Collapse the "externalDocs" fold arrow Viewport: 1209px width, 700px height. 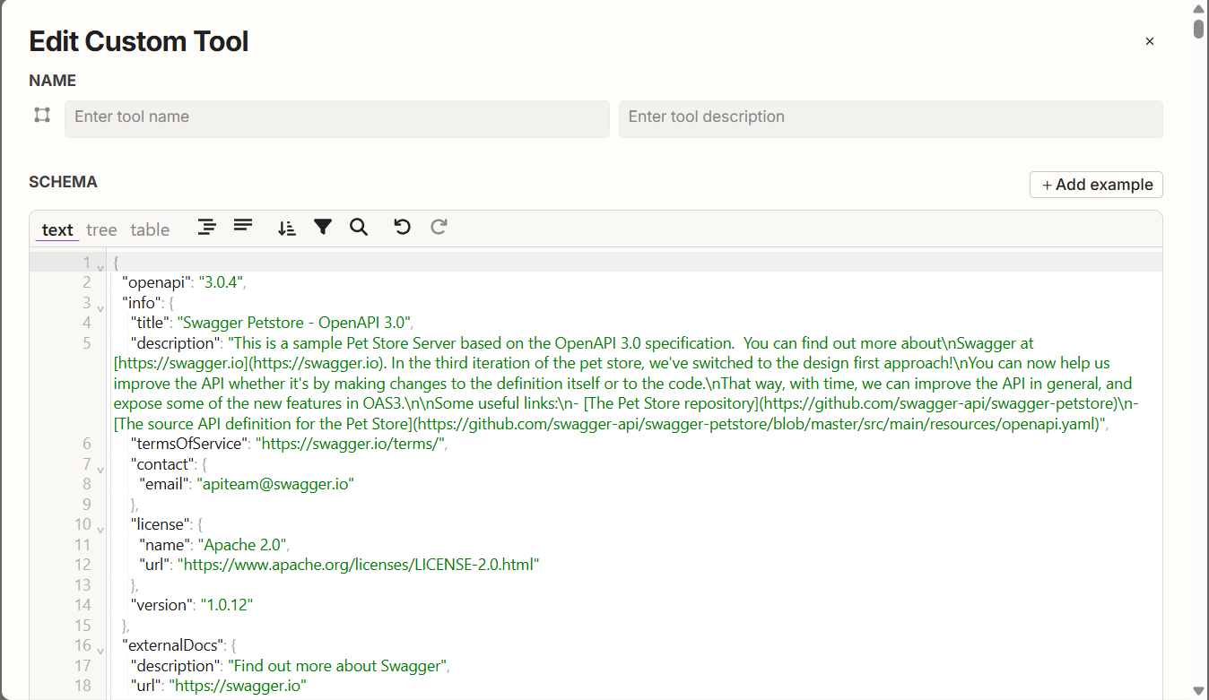[100, 650]
